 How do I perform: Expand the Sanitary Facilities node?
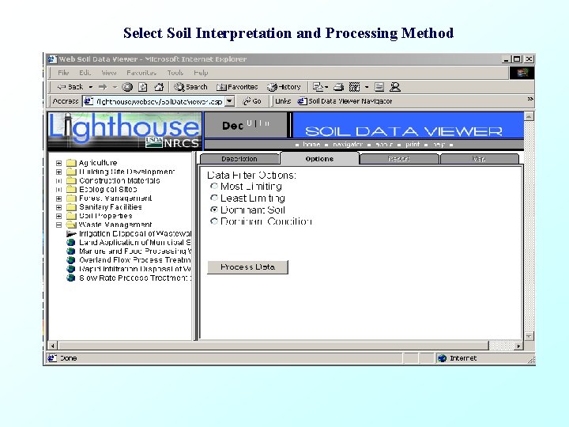pos(58,207)
